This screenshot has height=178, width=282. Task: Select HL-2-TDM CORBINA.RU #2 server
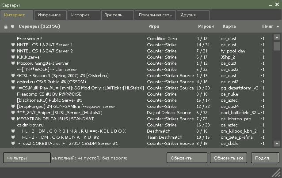(137, 137)
